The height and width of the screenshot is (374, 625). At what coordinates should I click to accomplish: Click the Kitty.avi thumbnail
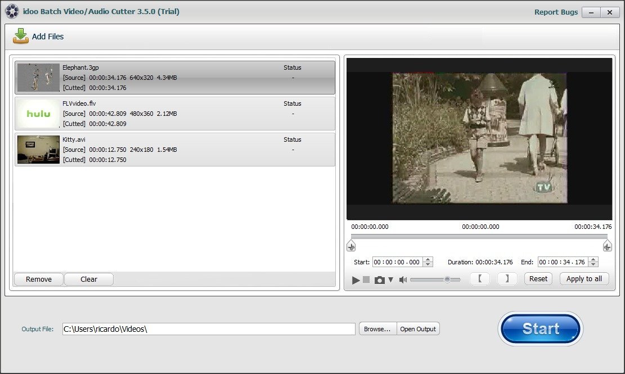pos(37,149)
